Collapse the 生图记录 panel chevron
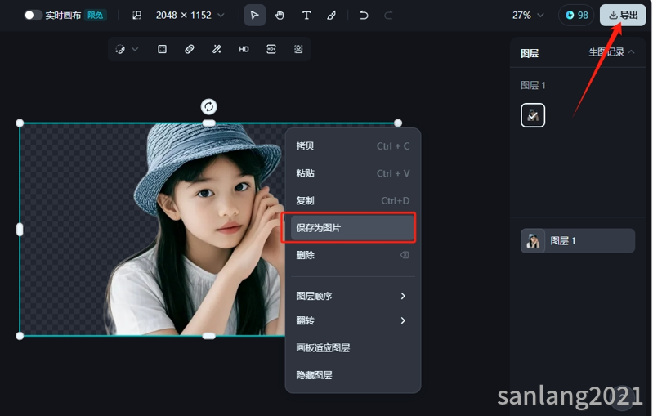The width and height of the screenshot is (653, 416). pos(632,52)
